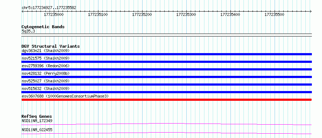Select the 177235200 ruler position label
Screen dimensions: 322x138
pos(142,14)
